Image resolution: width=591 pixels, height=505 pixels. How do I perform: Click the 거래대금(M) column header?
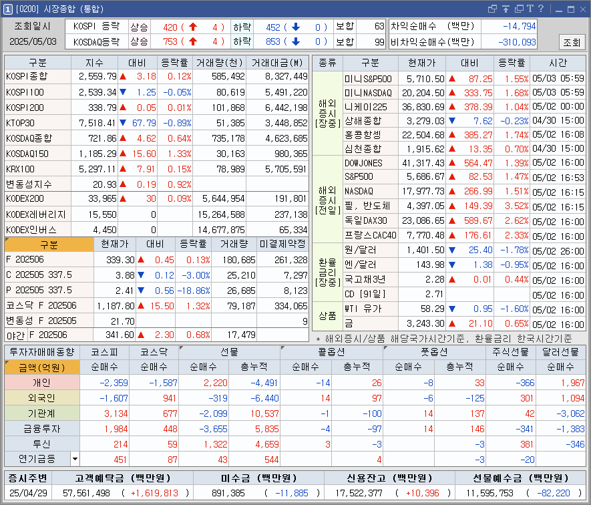point(277,63)
